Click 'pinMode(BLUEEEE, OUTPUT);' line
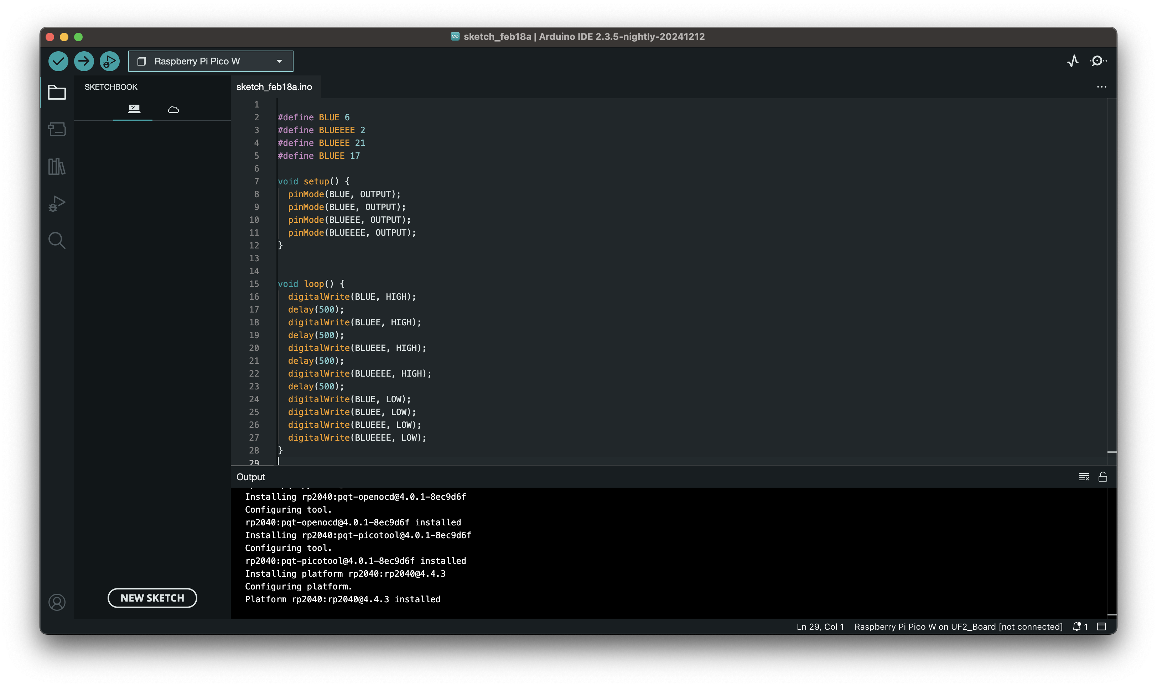The width and height of the screenshot is (1157, 687). tap(352, 233)
